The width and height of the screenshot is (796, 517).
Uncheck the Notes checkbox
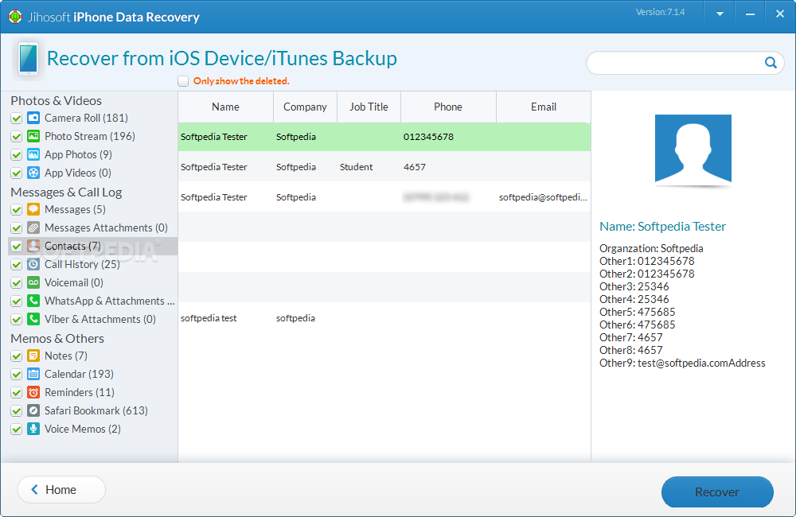click(x=16, y=356)
